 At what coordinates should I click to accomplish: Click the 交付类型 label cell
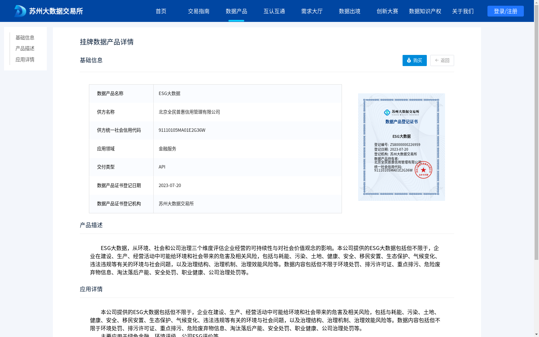pos(121,167)
